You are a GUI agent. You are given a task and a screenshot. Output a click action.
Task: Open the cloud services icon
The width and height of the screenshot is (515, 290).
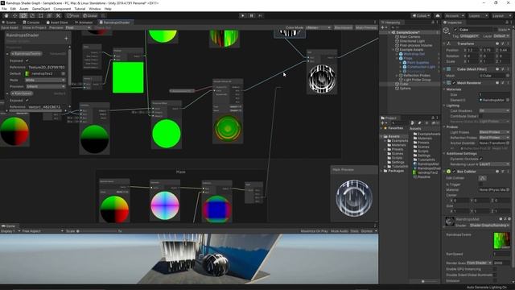pos(438,16)
